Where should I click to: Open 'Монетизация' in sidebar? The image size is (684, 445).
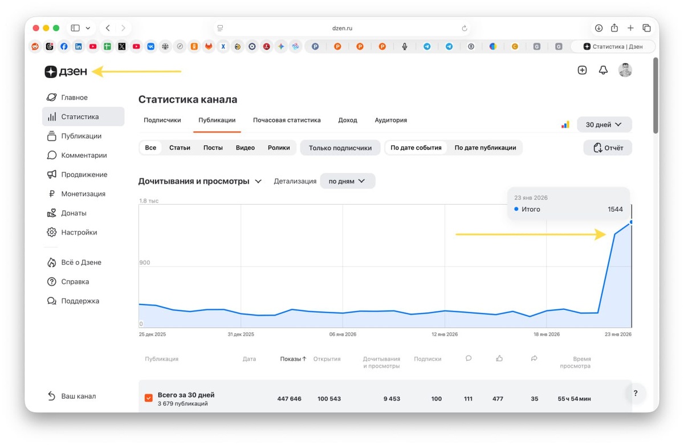(x=83, y=194)
